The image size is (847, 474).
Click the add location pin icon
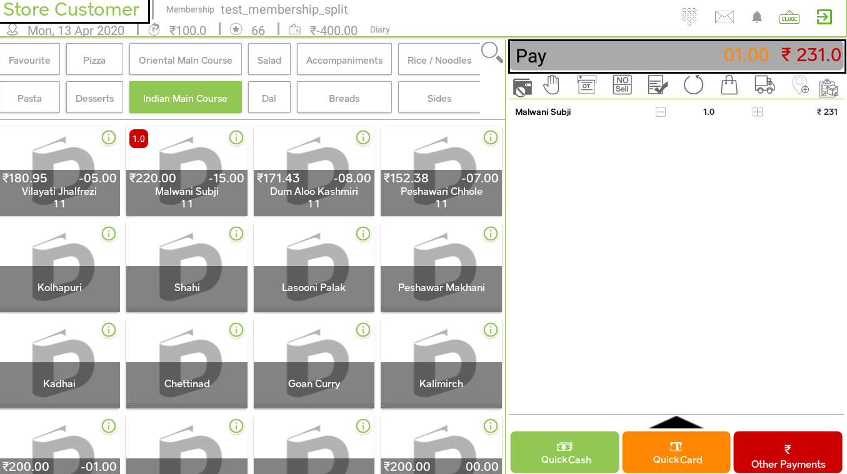point(801,85)
